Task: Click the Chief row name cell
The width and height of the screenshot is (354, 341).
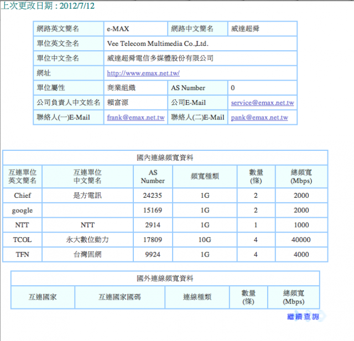Action: [22, 195]
